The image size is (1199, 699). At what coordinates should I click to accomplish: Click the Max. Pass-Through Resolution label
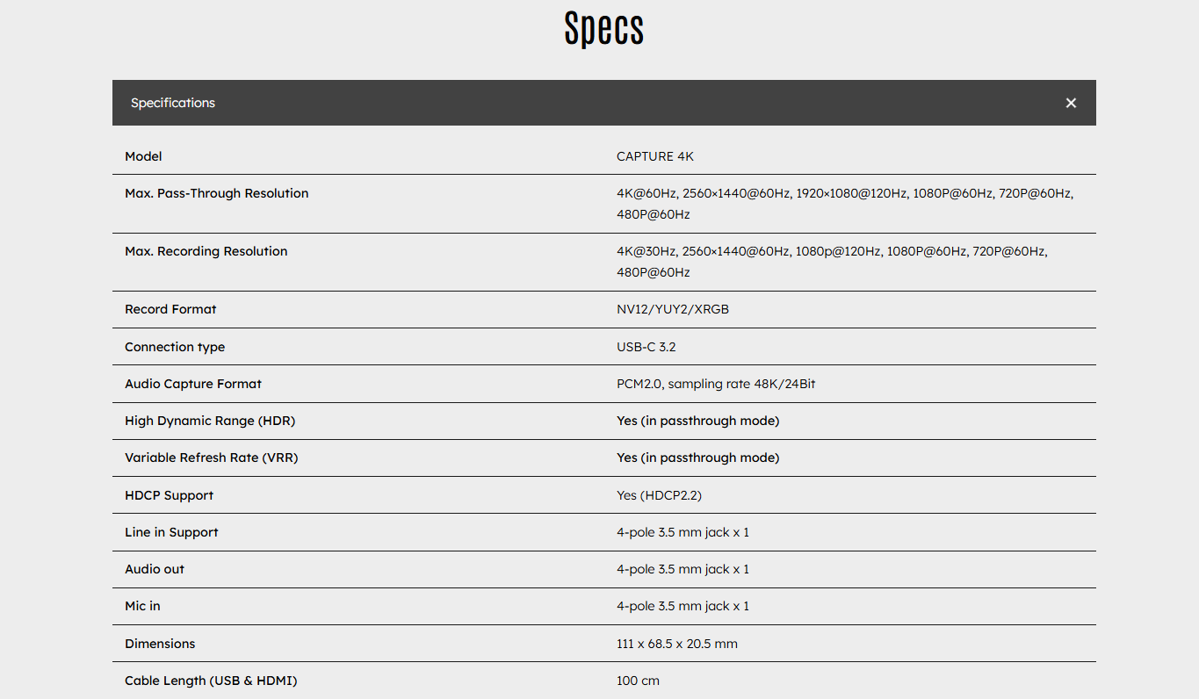pyautogui.click(x=217, y=193)
